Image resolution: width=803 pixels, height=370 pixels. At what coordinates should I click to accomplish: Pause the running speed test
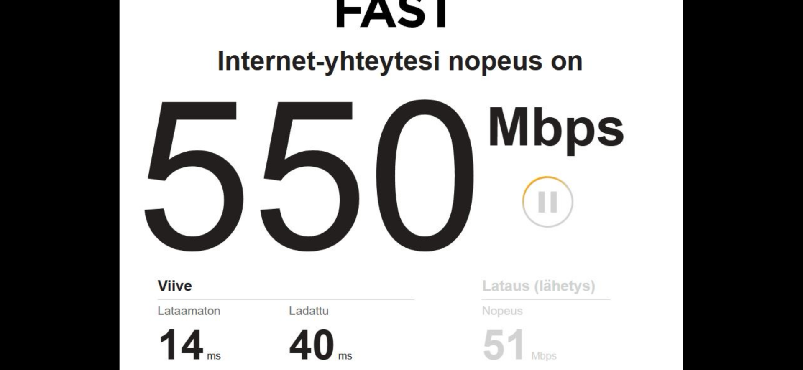(x=547, y=202)
